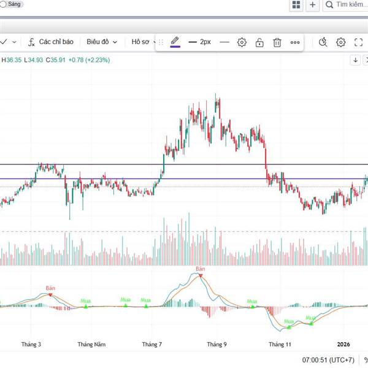368x368 pixels.
Task: Select the Sáng light theme radio
Action: click(x=4, y=4)
